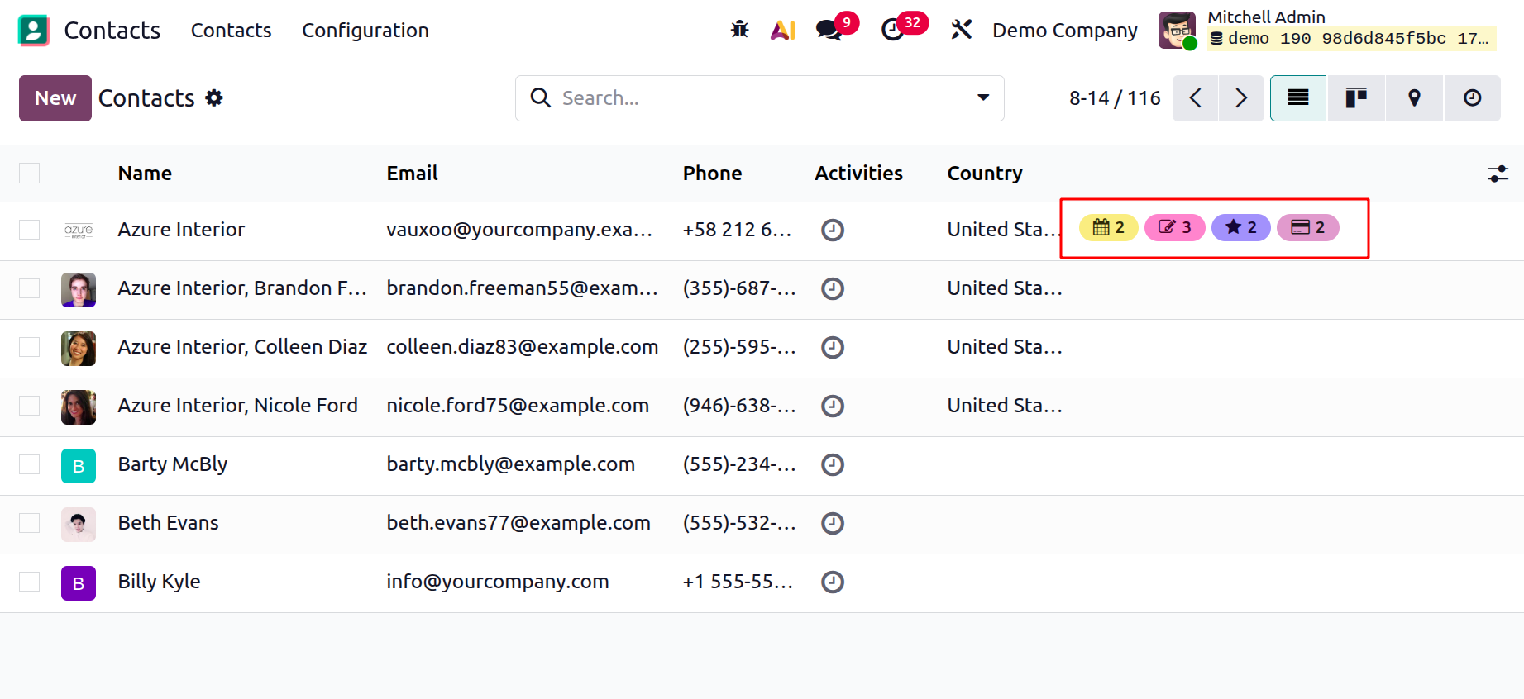Expand the search options dropdown

pos(983,98)
